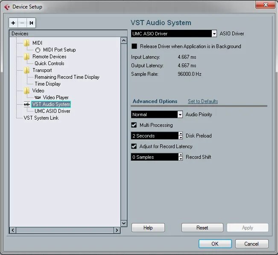Select VST Audio System tree item
278x255 pixels.
[x=51, y=104]
